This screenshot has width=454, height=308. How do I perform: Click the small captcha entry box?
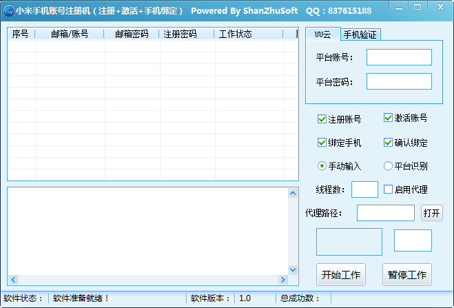click(413, 240)
